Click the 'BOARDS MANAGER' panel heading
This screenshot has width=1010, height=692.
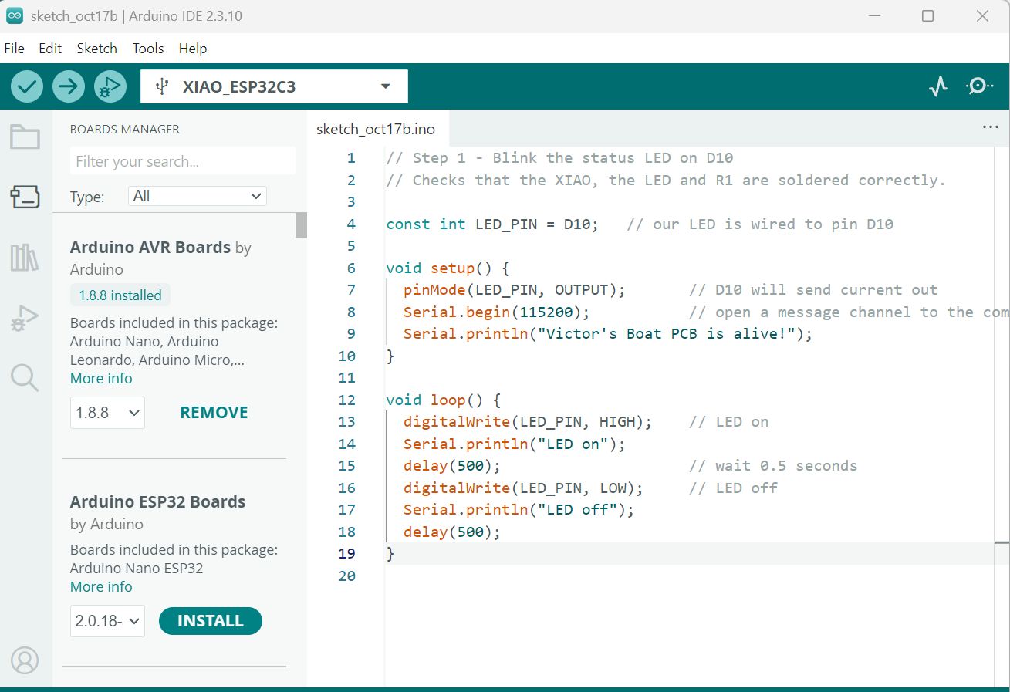tap(125, 130)
